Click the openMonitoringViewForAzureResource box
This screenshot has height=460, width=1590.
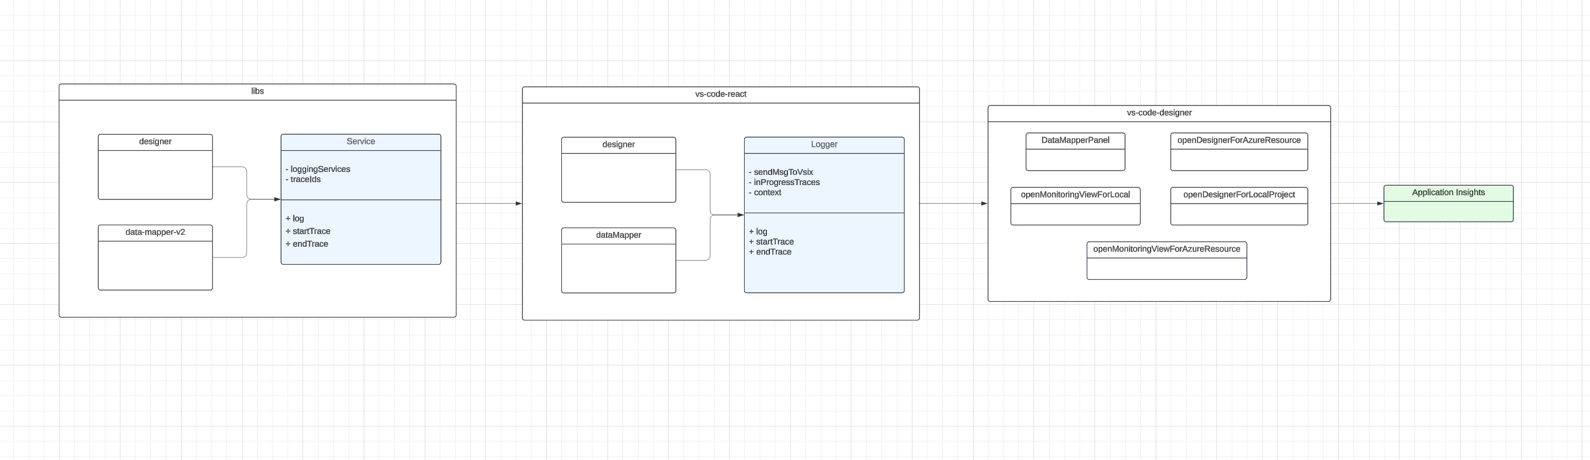pyautogui.click(x=1166, y=261)
